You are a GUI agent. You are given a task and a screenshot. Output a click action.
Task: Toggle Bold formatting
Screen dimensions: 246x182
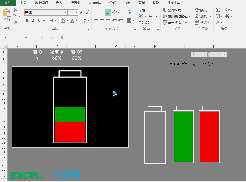point(27,21)
